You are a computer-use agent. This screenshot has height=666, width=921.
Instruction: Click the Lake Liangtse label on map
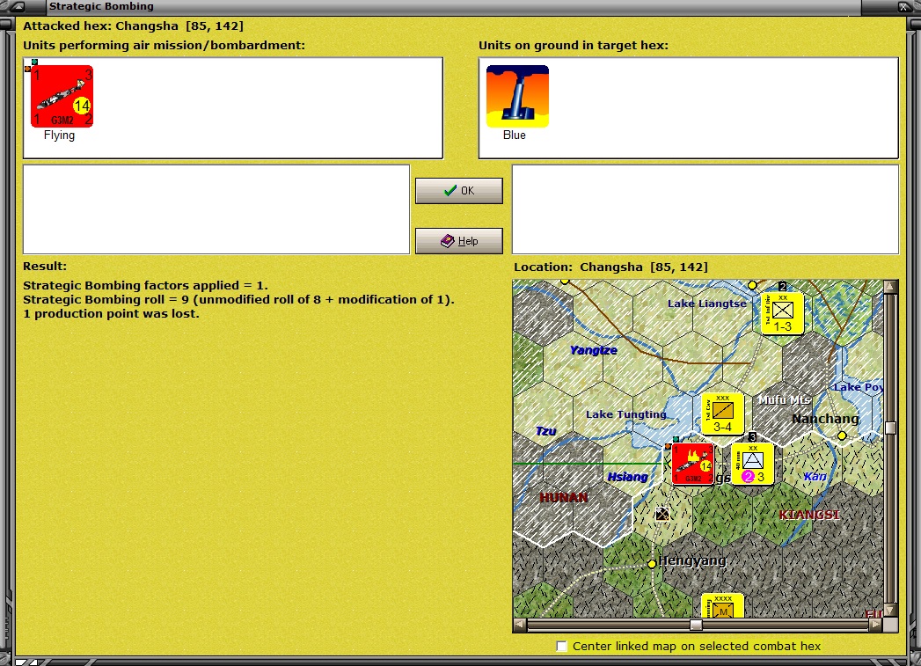pyautogui.click(x=707, y=304)
